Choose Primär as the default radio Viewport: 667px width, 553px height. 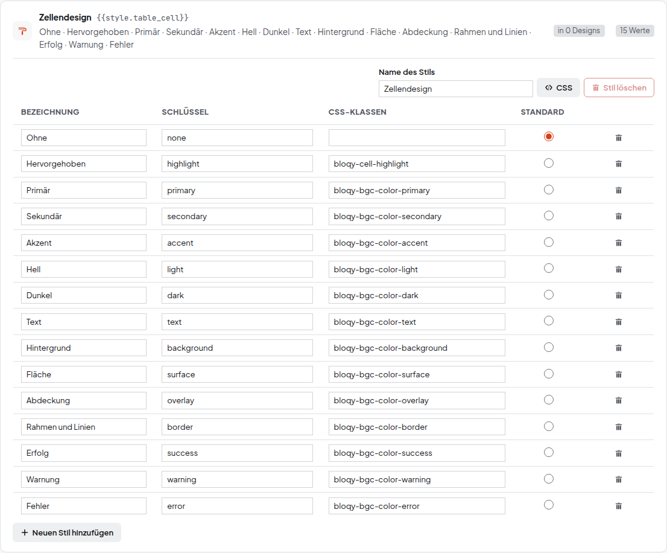click(x=549, y=190)
